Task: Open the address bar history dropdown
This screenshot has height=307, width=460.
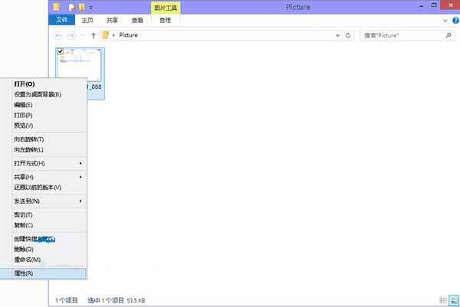Action: (337, 35)
